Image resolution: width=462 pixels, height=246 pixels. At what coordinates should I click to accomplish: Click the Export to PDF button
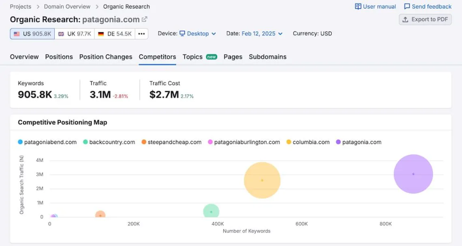pyautogui.click(x=425, y=19)
